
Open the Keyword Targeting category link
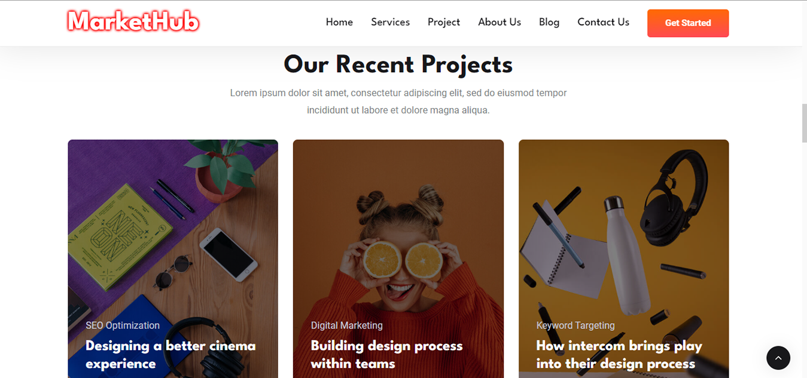coord(575,325)
